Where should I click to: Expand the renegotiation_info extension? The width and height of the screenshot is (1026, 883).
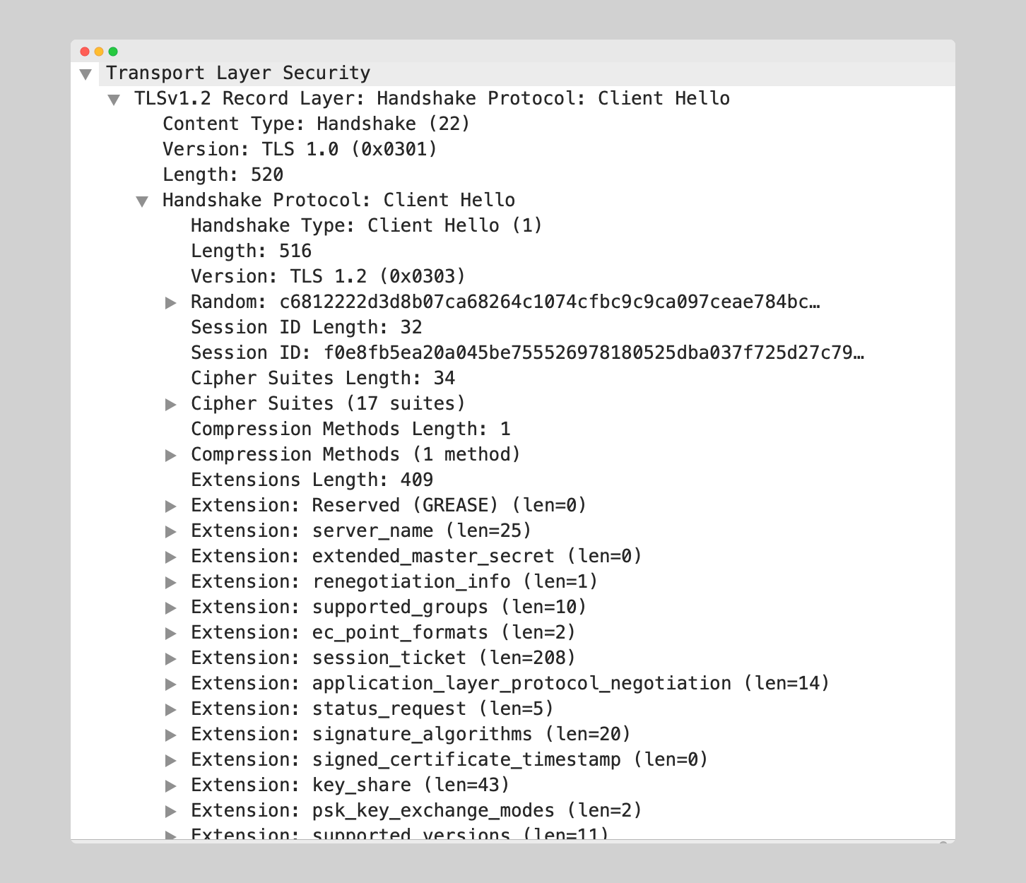[x=172, y=582]
